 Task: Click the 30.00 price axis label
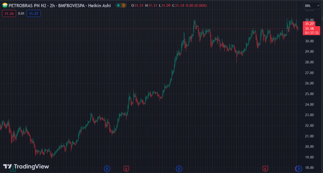coord(309,41)
